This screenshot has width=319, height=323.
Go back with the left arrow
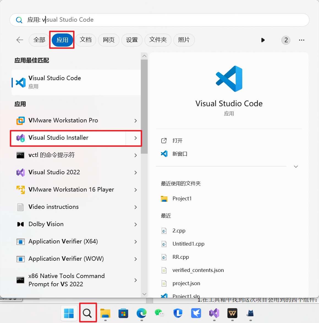pyautogui.click(x=20, y=40)
